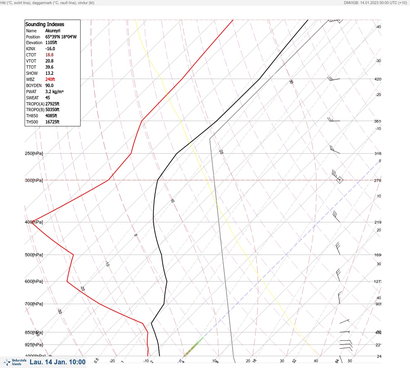Click the VTOT value 20.8
The height and width of the screenshot is (368, 410).
tap(49, 61)
